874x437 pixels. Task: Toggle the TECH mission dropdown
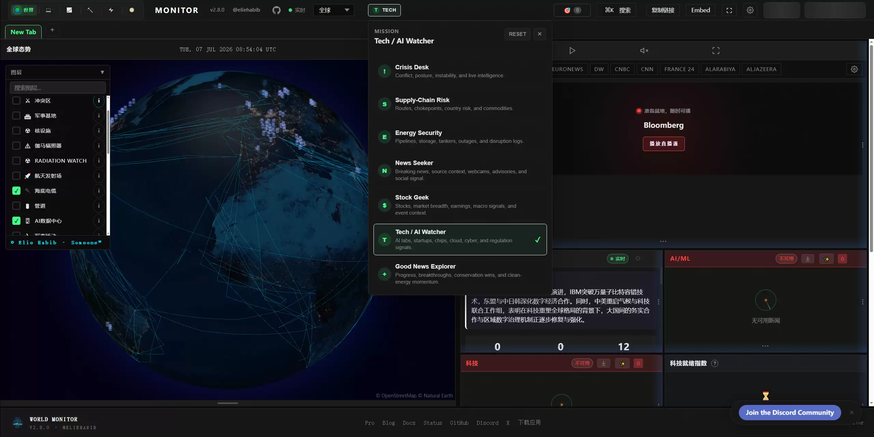click(x=384, y=10)
